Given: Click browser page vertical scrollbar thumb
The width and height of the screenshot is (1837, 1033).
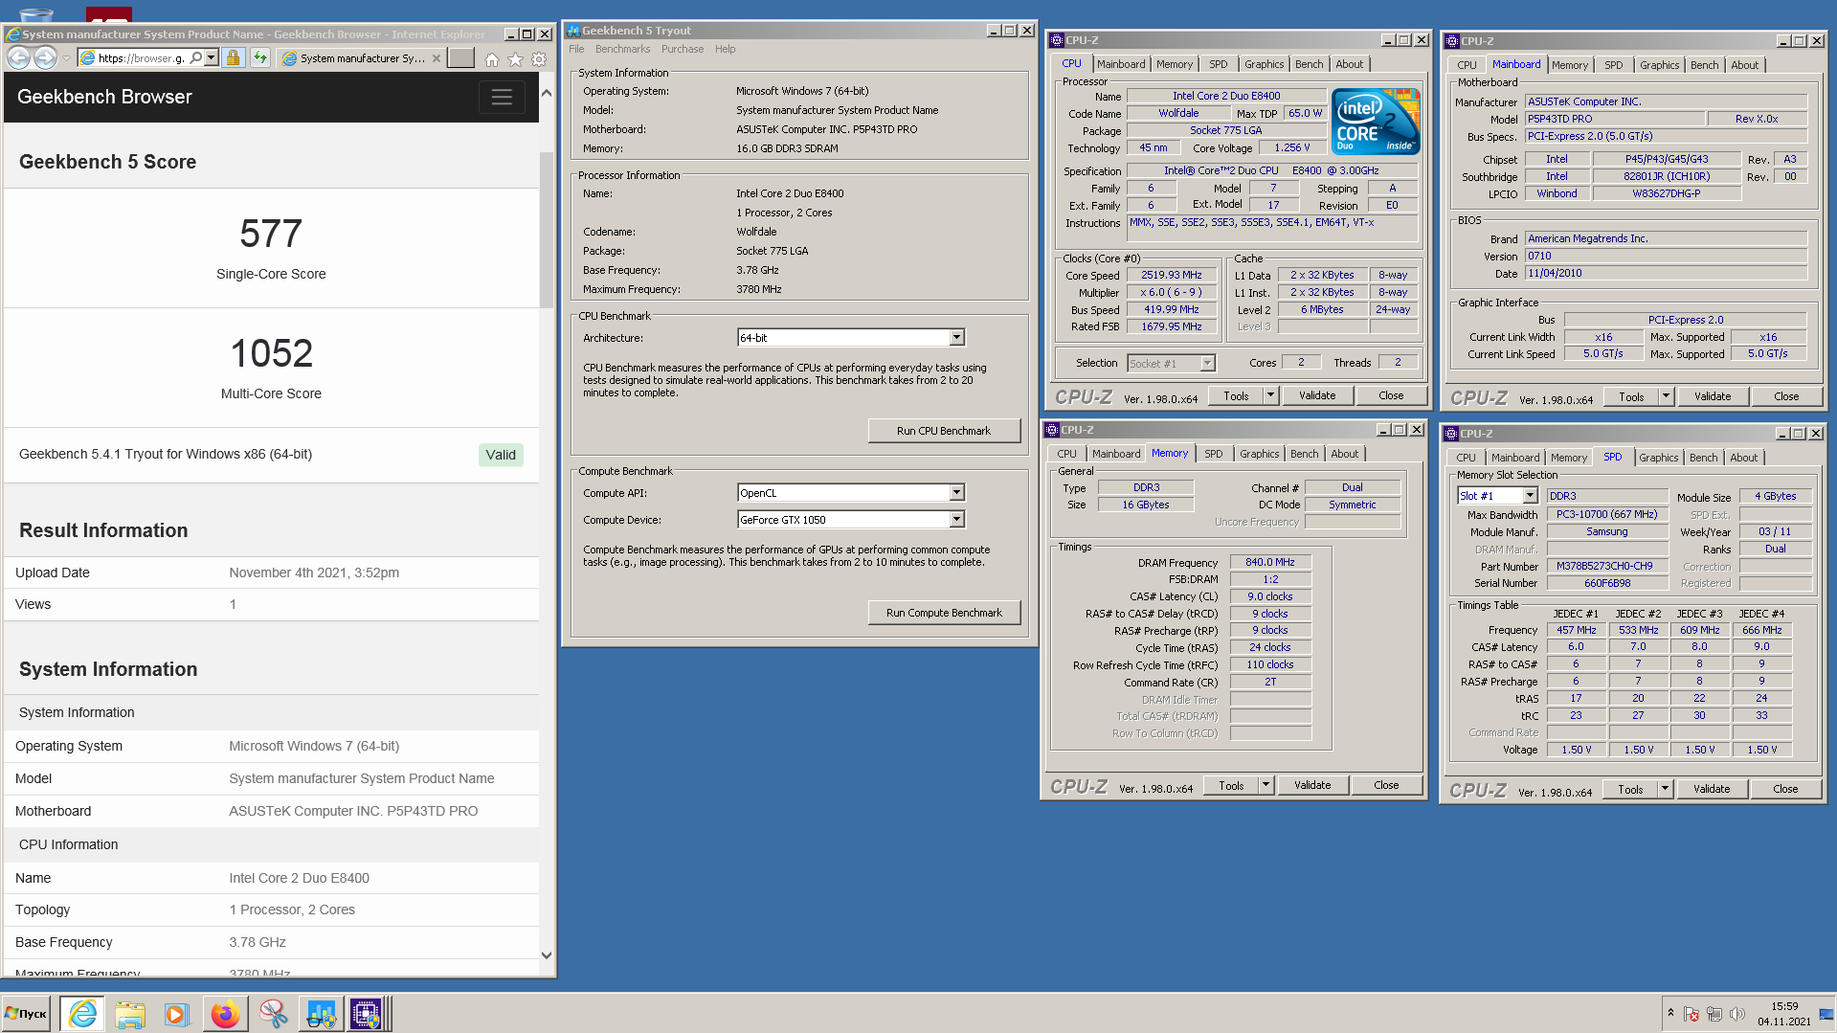Looking at the screenshot, I should click(x=547, y=230).
